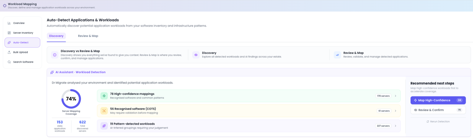Viewport: 473px width, 139px height.
Task: Select Auto-Detect in the sidebar
Action: [22, 42]
